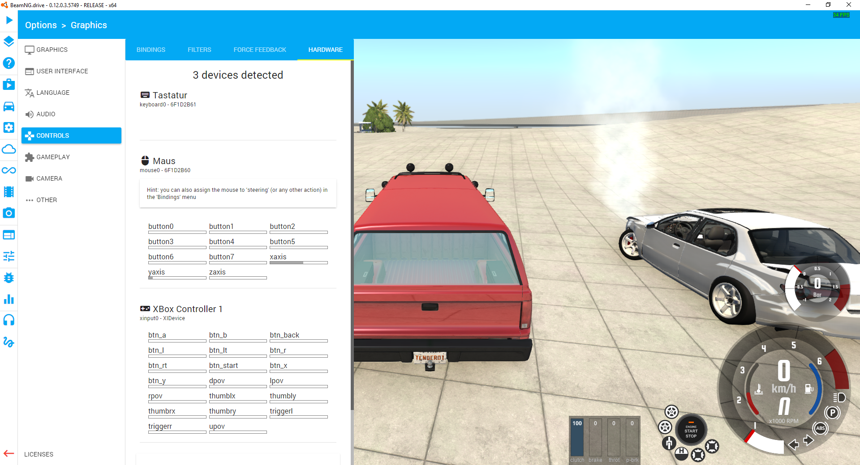Image resolution: width=860 pixels, height=465 pixels.
Task: Select the Controls options section
Action: (x=71, y=135)
